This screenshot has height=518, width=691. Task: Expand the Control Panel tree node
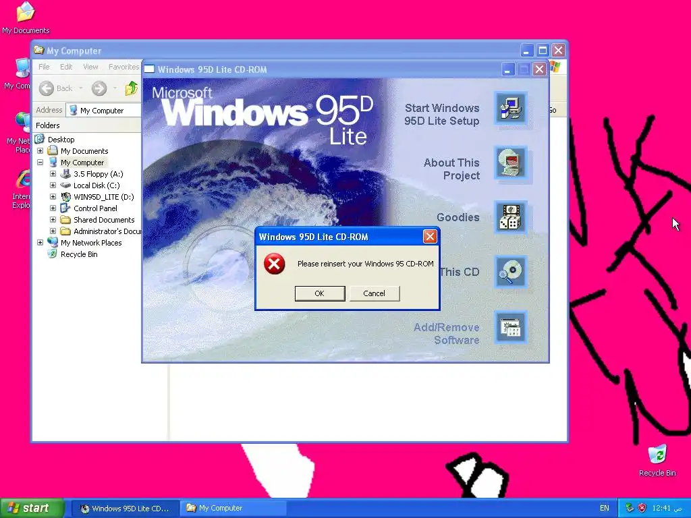tap(53, 208)
